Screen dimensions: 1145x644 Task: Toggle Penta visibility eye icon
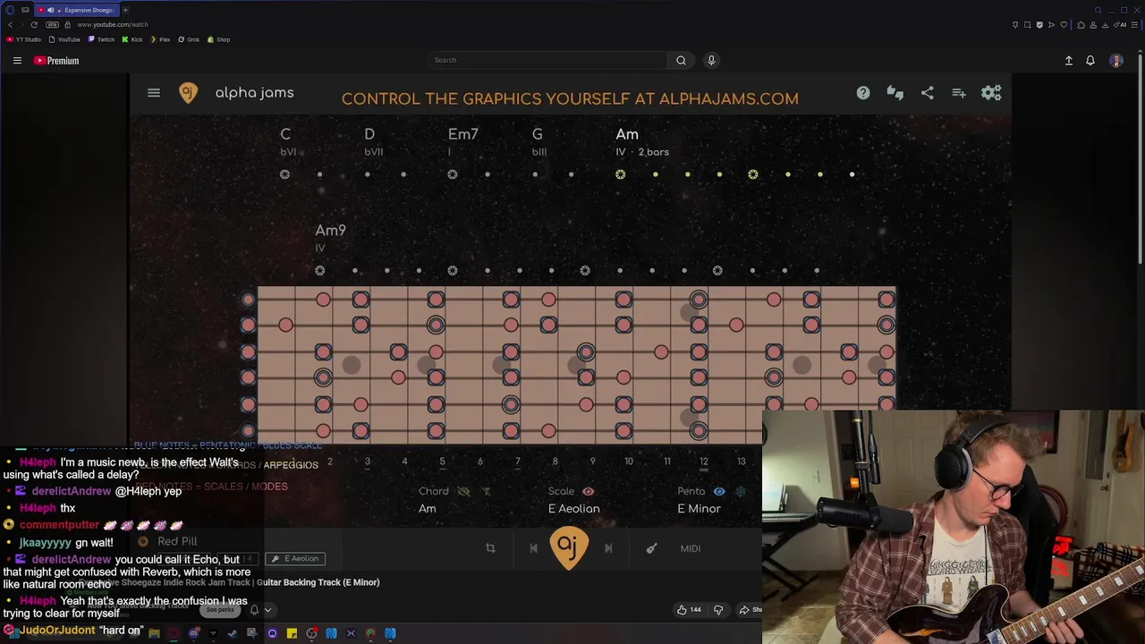tap(719, 491)
